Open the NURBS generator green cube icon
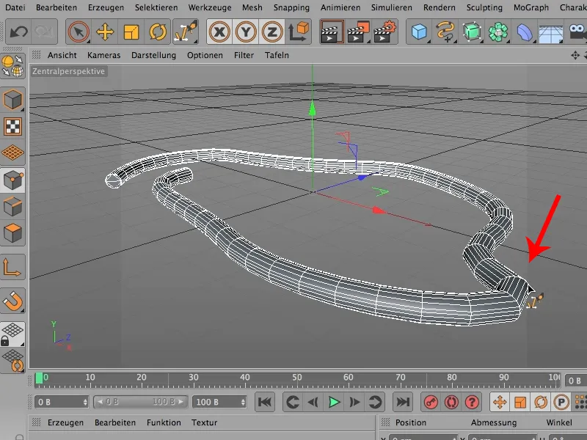The image size is (587, 440). click(472, 32)
